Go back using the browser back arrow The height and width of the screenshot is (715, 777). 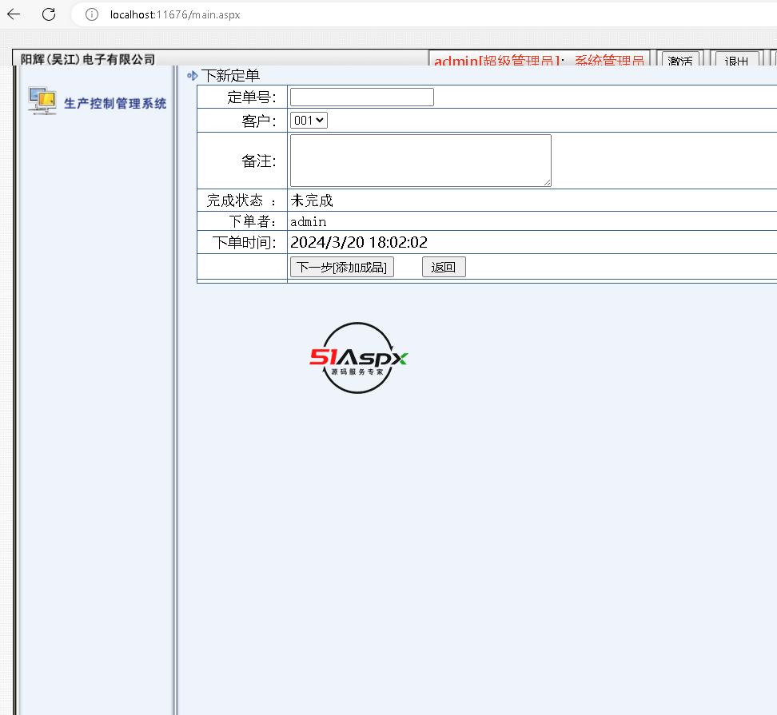click(14, 14)
